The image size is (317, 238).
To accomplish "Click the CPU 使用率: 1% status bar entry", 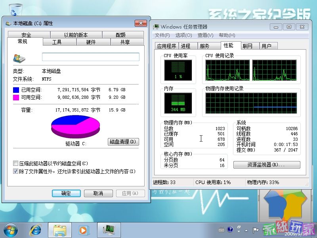I will (x=213, y=182).
